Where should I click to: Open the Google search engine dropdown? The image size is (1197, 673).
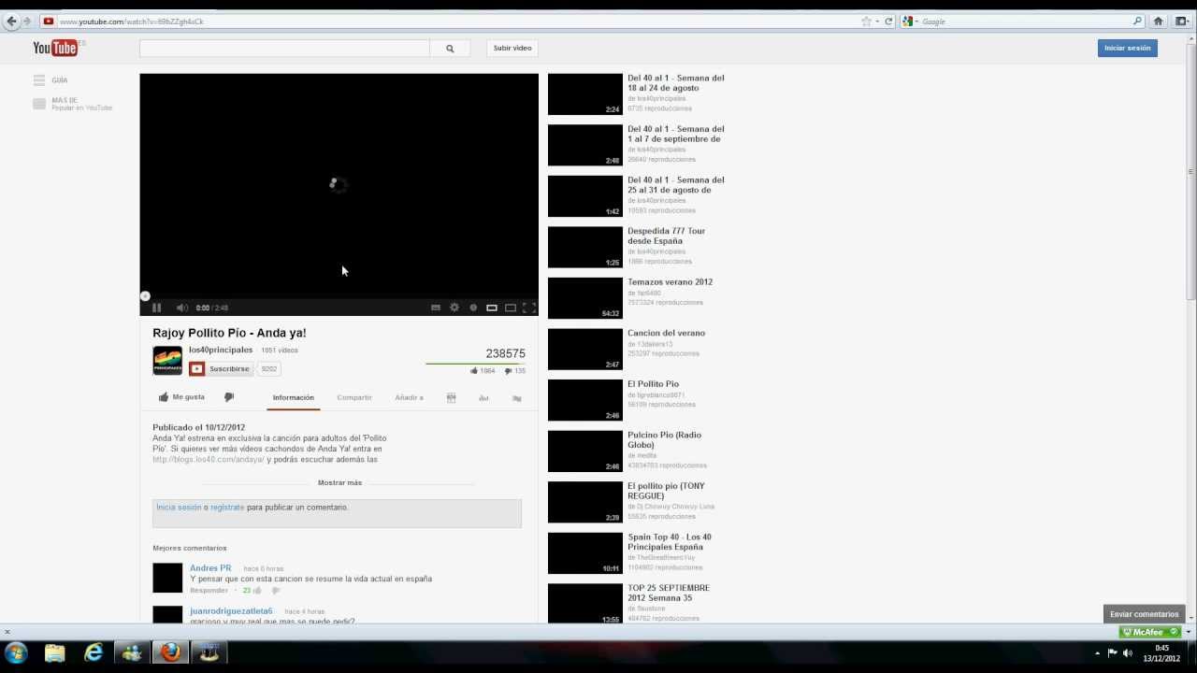pyautogui.click(x=910, y=21)
